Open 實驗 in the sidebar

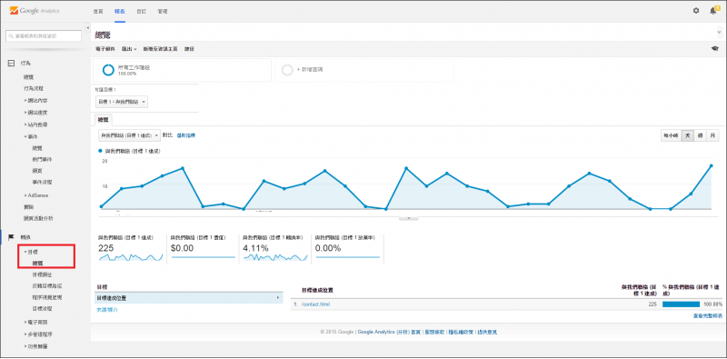coord(29,207)
